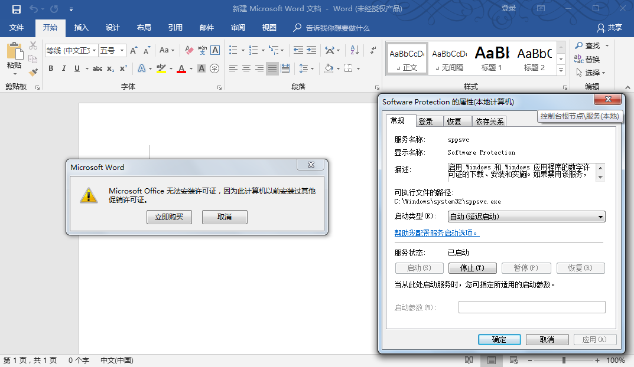Open 替换 replace tool
The height and width of the screenshot is (367, 634).
(x=587, y=60)
